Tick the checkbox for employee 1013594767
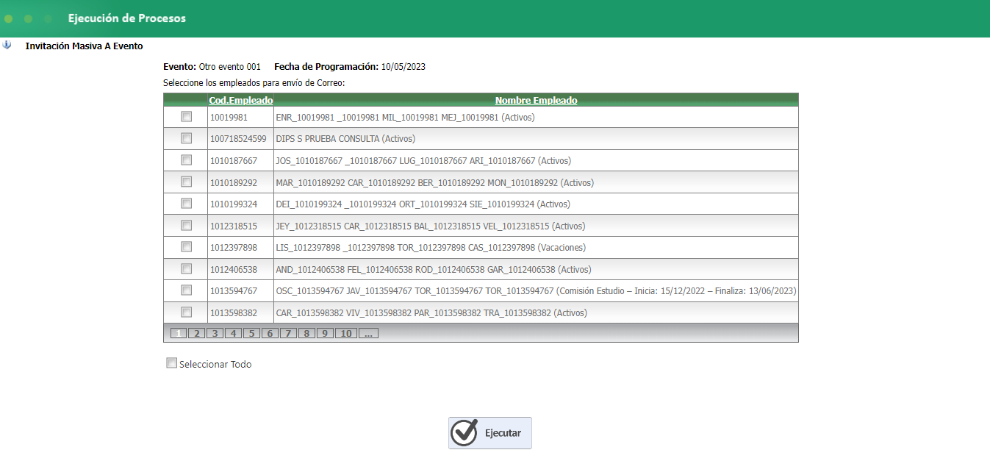The width and height of the screenshot is (990, 461). (x=187, y=290)
